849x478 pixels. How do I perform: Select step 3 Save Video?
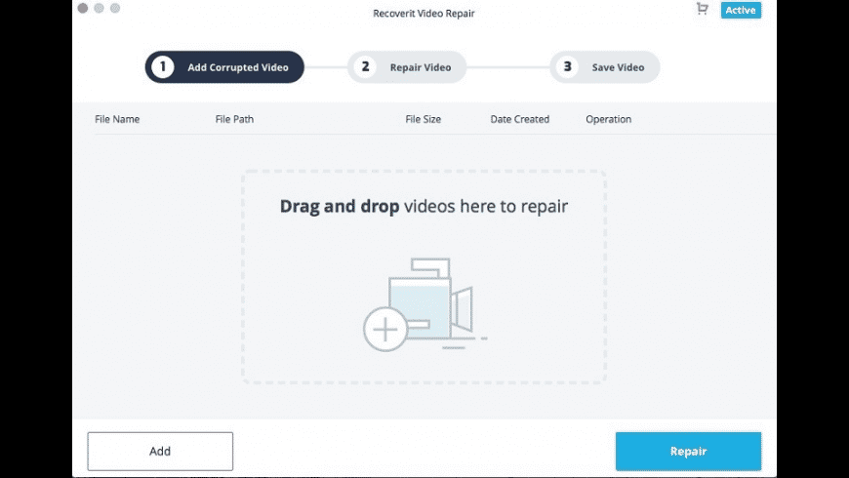[605, 67]
